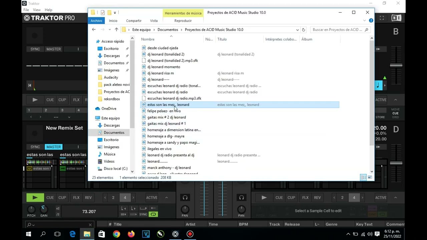Image resolution: width=427 pixels, height=240 pixels.
Task: Toggle SYNC on the New Remix Set deck
Action: pyautogui.click(x=35, y=147)
